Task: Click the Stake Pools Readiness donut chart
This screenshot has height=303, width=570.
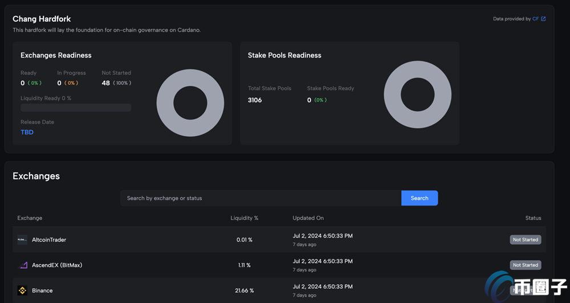Action: 417,95
